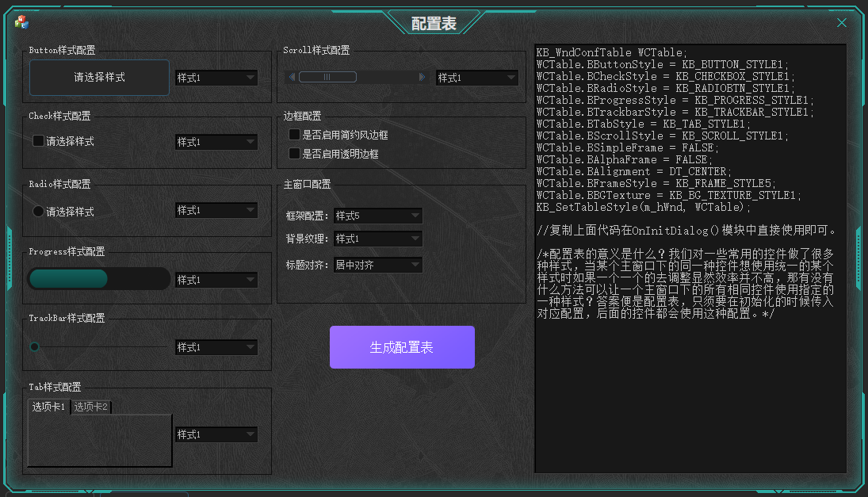Click the 生成配置表 button
The image size is (868, 497).
pos(402,347)
